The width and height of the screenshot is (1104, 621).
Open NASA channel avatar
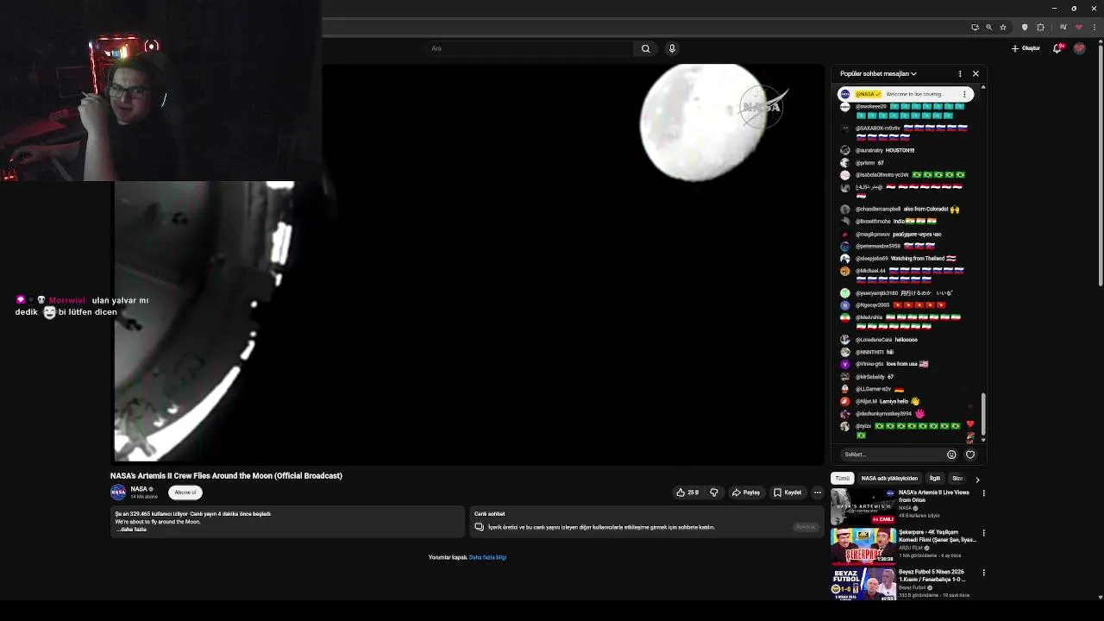tap(118, 492)
